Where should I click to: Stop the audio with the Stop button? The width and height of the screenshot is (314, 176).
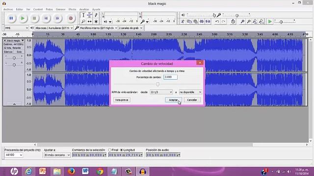click(x=34, y=19)
